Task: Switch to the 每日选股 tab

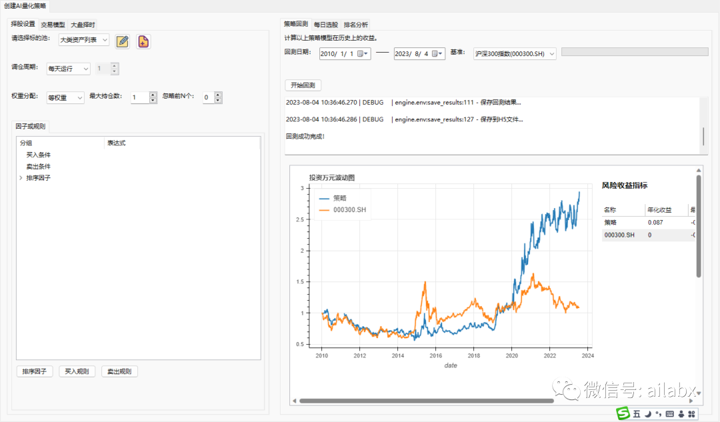Action: [x=326, y=25]
